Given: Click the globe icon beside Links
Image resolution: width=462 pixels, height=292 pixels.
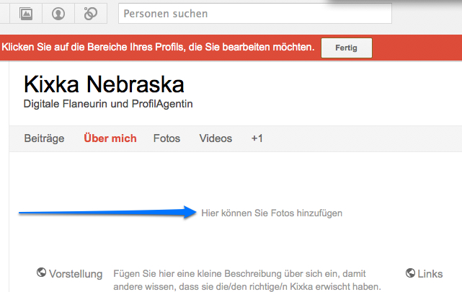Looking at the screenshot, I should (x=410, y=273).
